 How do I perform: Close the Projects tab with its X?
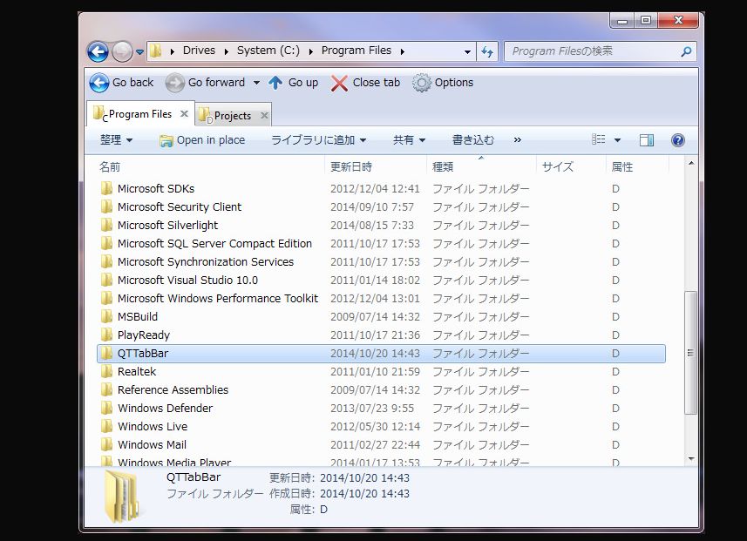[x=264, y=115]
